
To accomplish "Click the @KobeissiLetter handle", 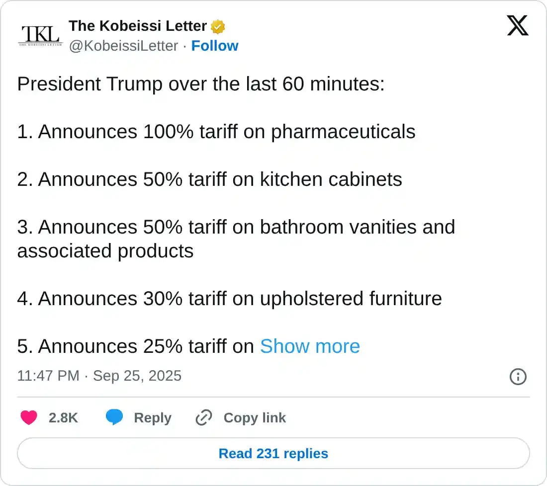I will click(123, 46).
